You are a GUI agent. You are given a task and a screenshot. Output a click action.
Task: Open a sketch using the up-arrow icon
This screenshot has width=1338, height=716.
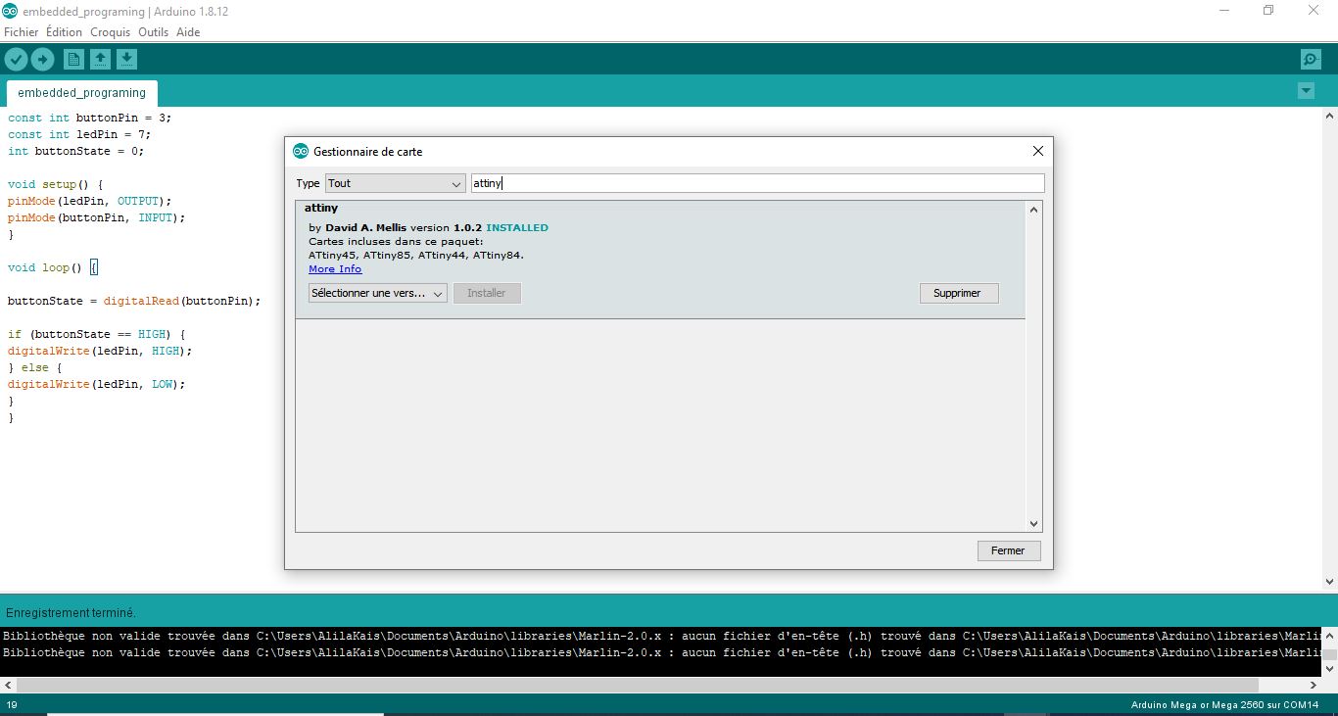[x=100, y=60]
